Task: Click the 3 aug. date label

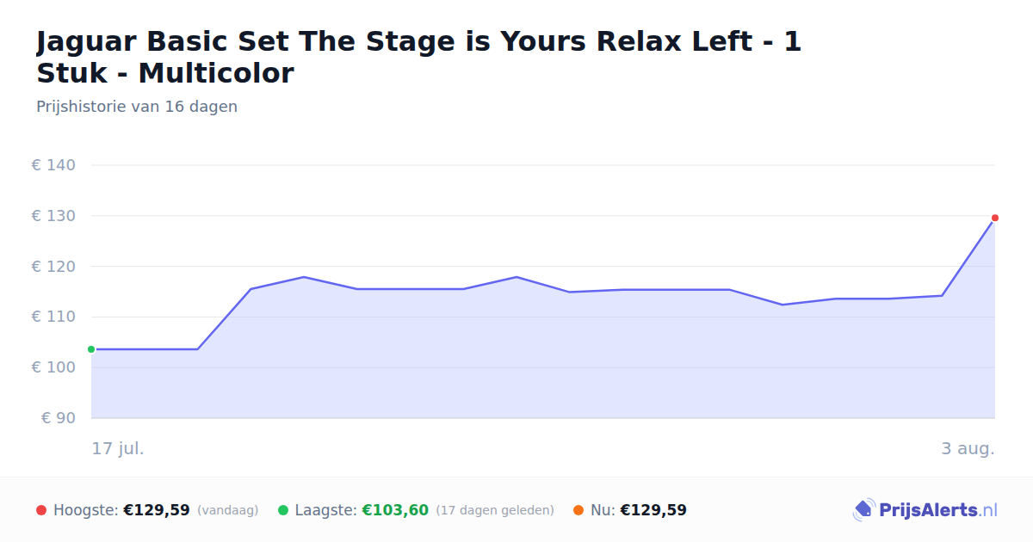Action: pyautogui.click(x=968, y=449)
